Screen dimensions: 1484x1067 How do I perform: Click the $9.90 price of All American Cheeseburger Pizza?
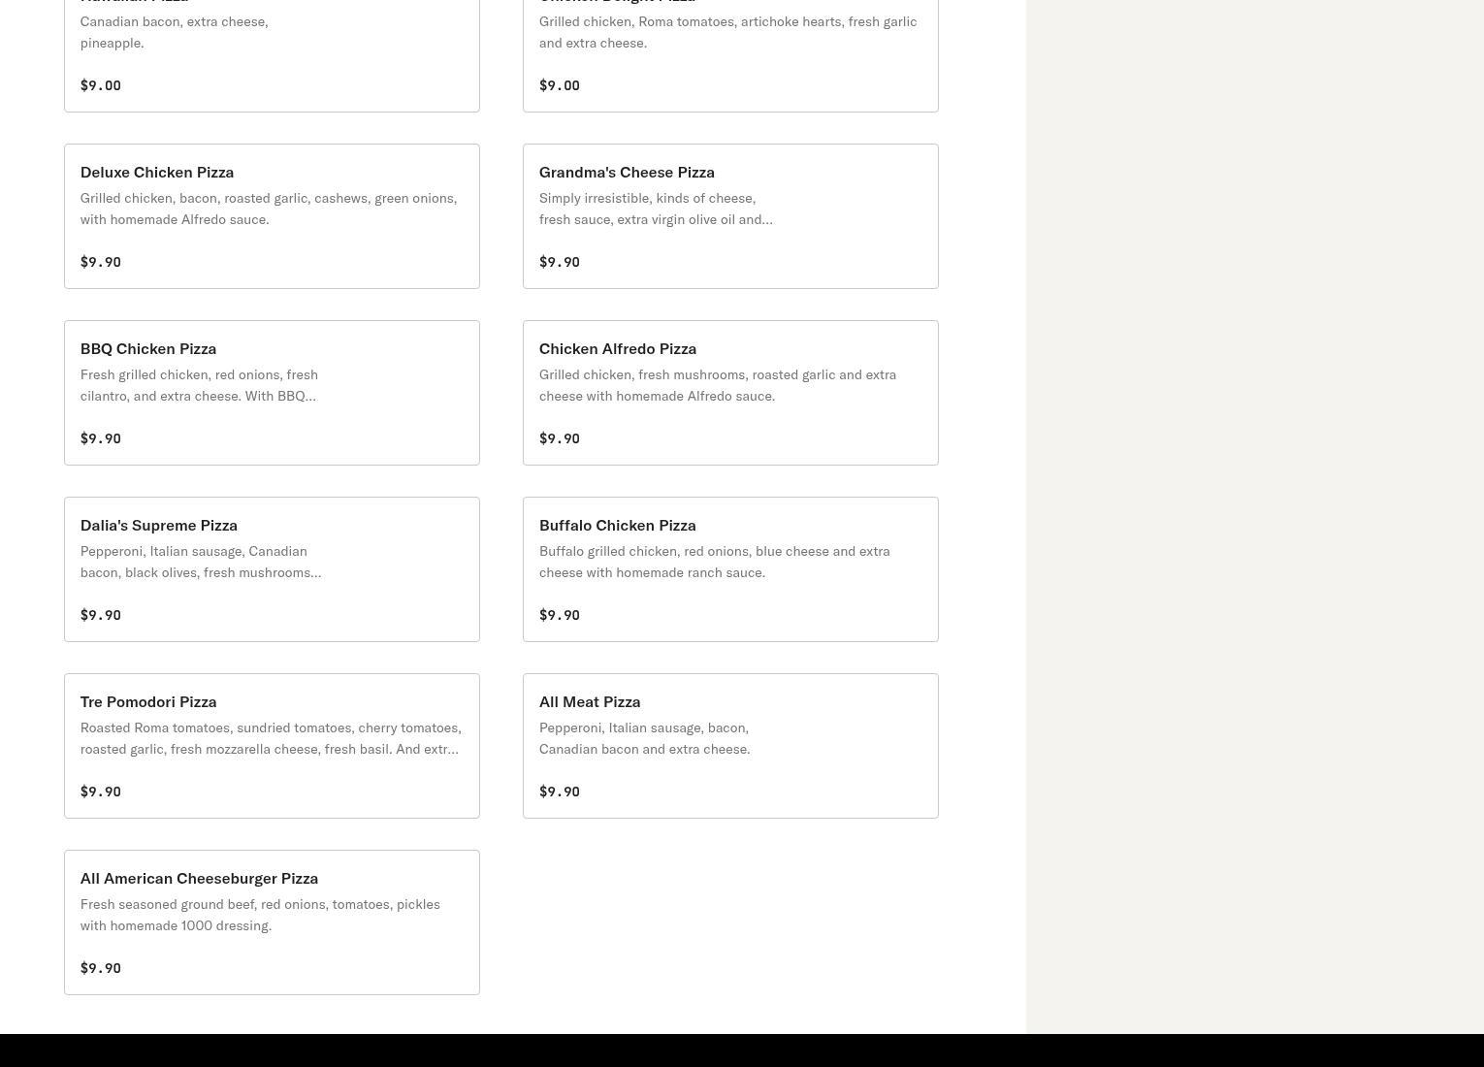tap(101, 968)
